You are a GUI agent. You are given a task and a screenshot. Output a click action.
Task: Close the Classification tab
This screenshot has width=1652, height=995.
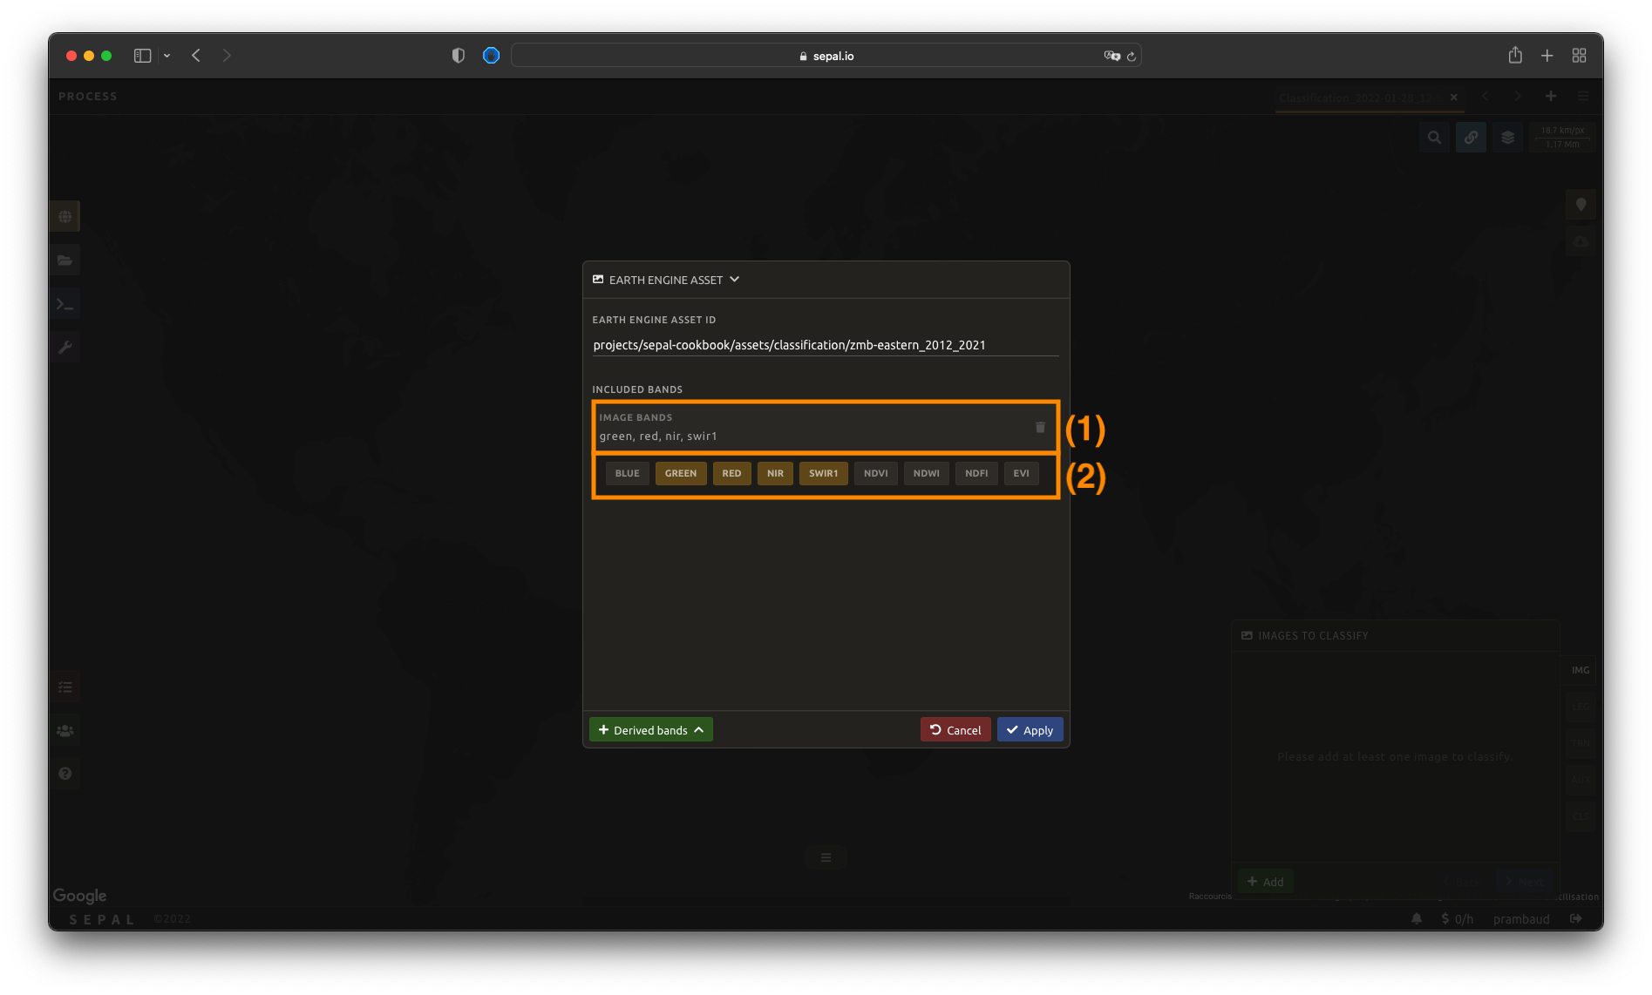click(x=1453, y=97)
